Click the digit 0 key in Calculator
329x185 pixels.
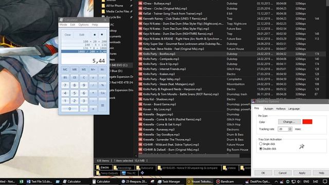coord(70,108)
